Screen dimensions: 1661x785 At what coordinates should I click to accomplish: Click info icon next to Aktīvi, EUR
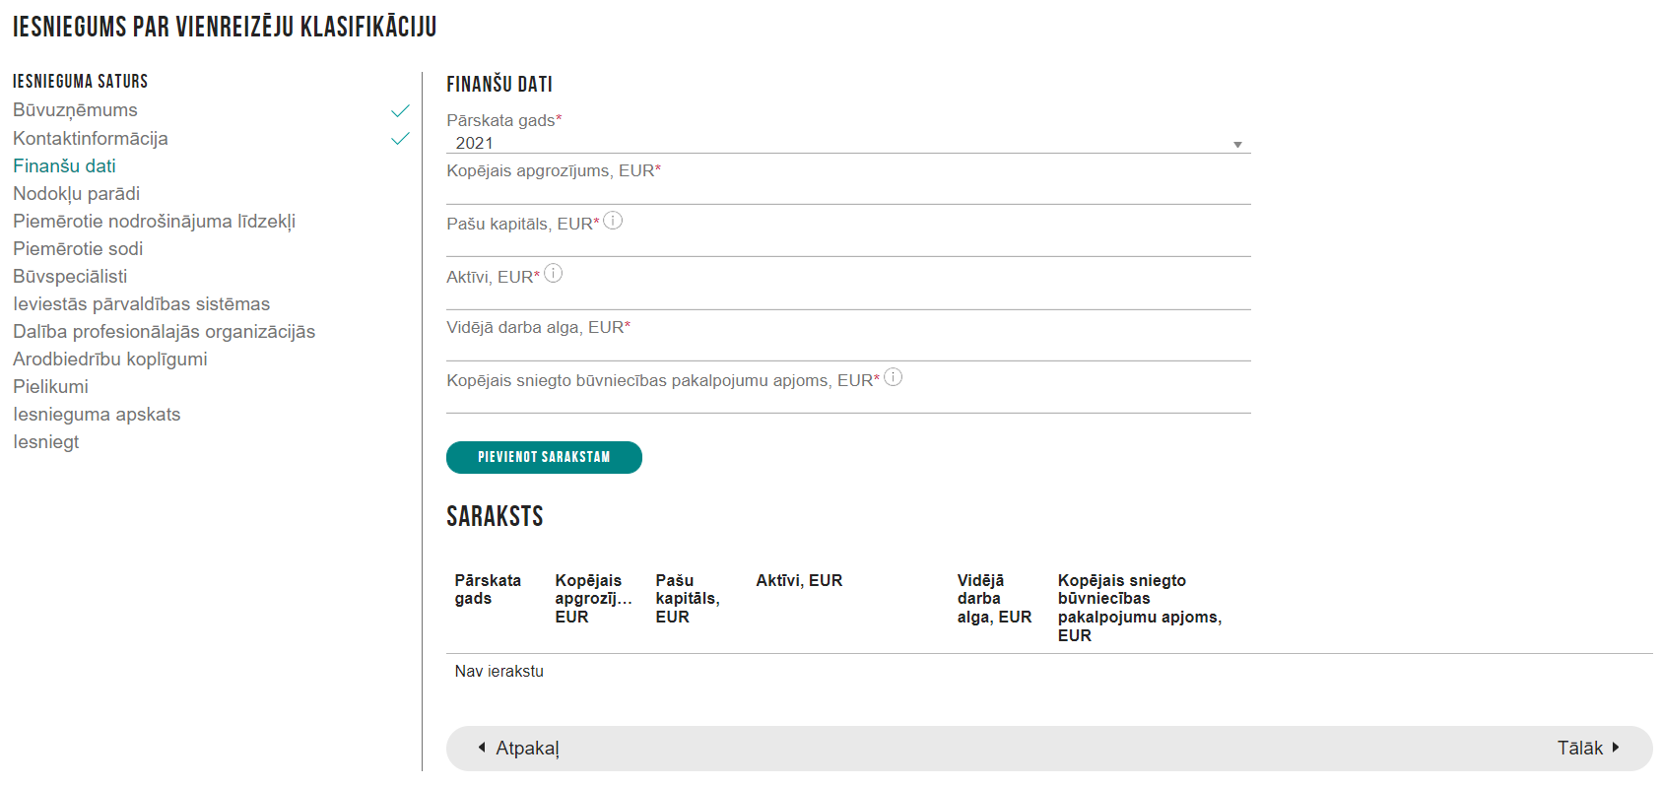pyautogui.click(x=554, y=274)
